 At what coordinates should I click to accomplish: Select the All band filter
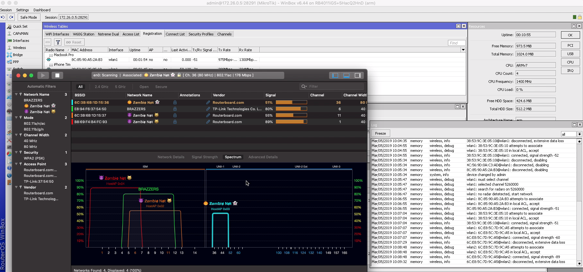point(81,87)
